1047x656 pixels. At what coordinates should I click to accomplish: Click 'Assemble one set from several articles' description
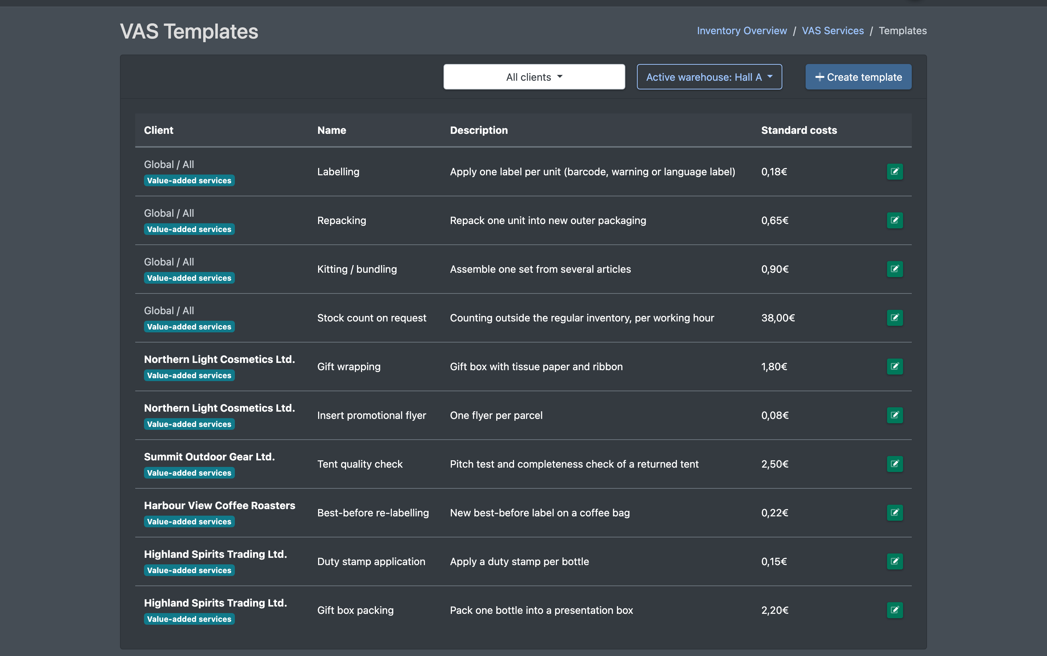(x=541, y=269)
